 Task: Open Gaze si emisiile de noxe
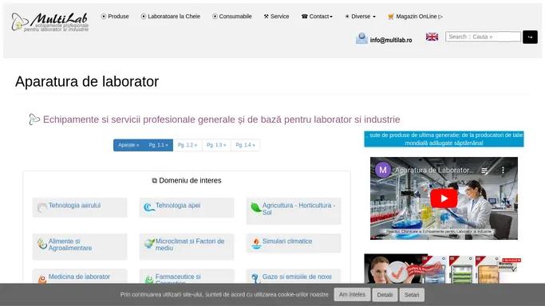(297, 277)
